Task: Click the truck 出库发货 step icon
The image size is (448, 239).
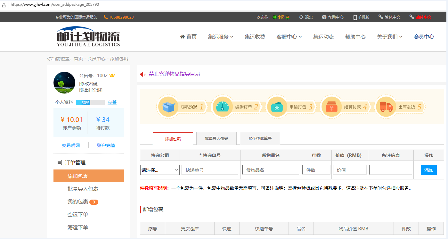Action: tap(386, 107)
